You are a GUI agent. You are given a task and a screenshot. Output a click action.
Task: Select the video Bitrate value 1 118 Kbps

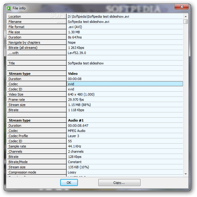point(76,110)
